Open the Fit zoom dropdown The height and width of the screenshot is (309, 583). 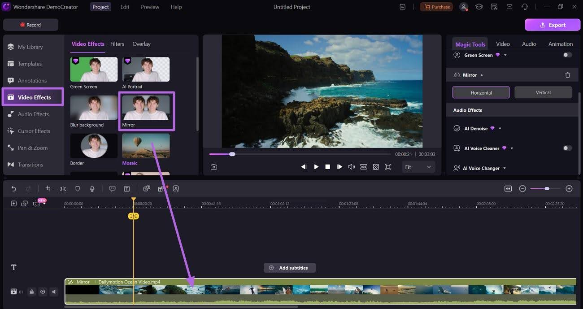pyautogui.click(x=418, y=167)
